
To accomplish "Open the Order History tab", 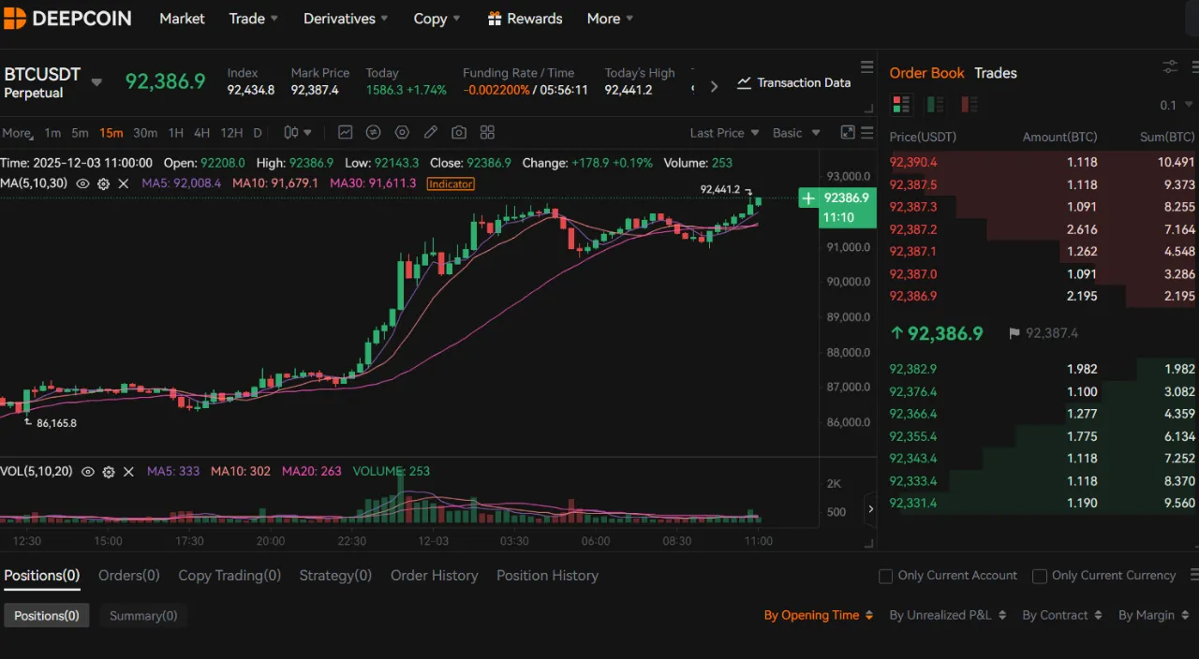I will pyautogui.click(x=434, y=576).
